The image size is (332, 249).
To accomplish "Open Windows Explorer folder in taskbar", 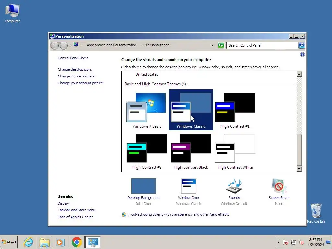I will pos(44,242).
